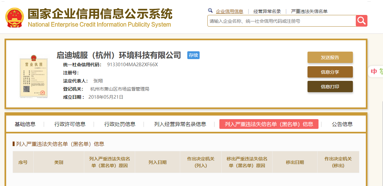
Task: Click establishment date 2018年05月21日
Action: click(x=106, y=97)
